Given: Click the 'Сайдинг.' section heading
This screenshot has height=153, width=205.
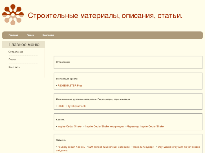Looking at the screenshot, I should coord(61,140).
